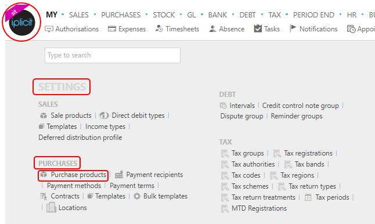Open the HR menu
This screenshot has width=375, height=224.
(352, 15)
